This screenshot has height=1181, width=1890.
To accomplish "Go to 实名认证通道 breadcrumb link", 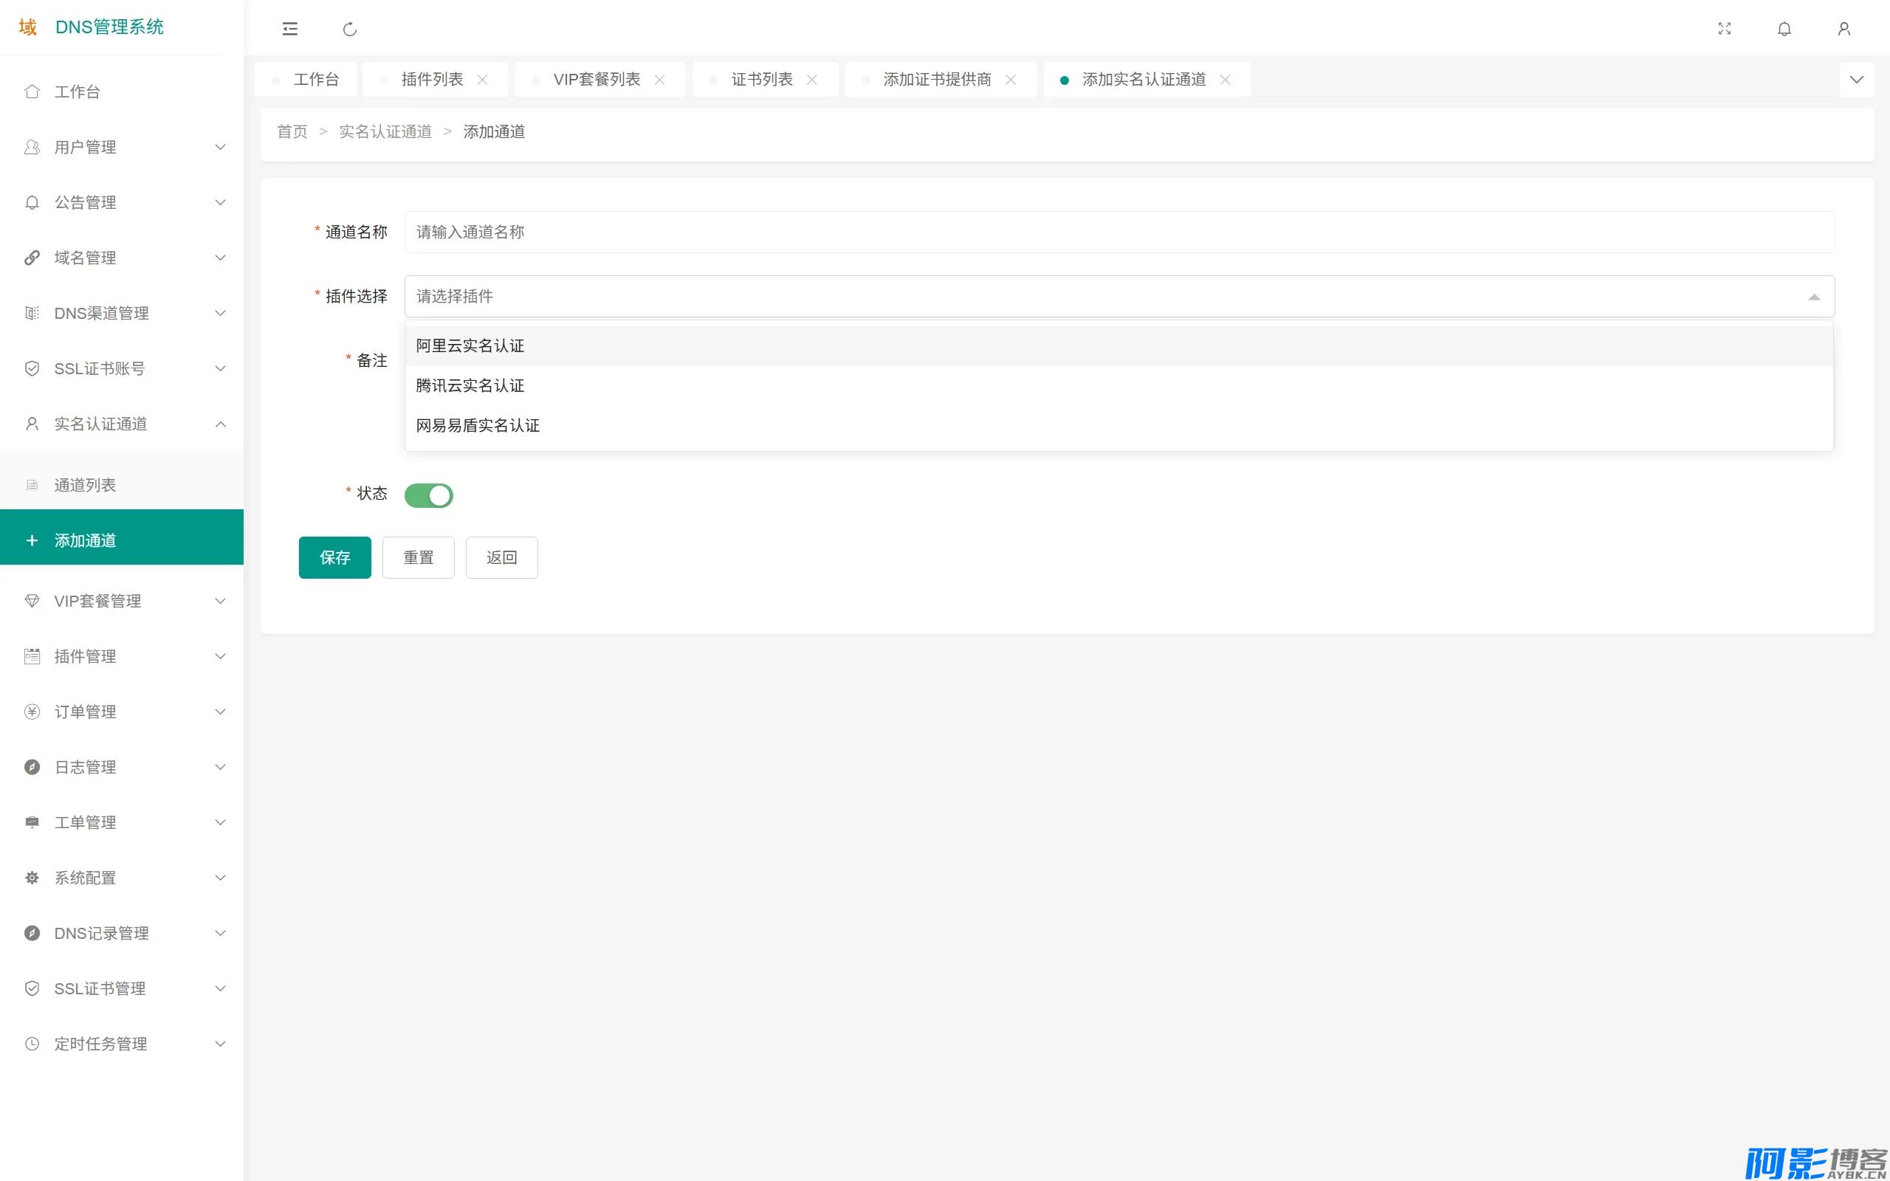I will [385, 132].
